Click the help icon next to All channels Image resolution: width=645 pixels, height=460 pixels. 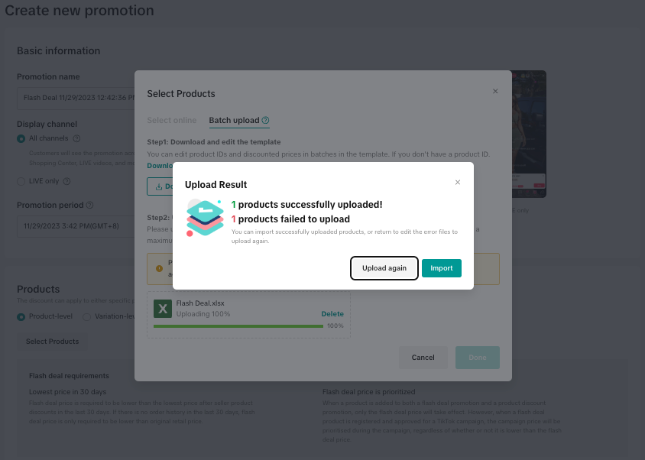pos(76,138)
